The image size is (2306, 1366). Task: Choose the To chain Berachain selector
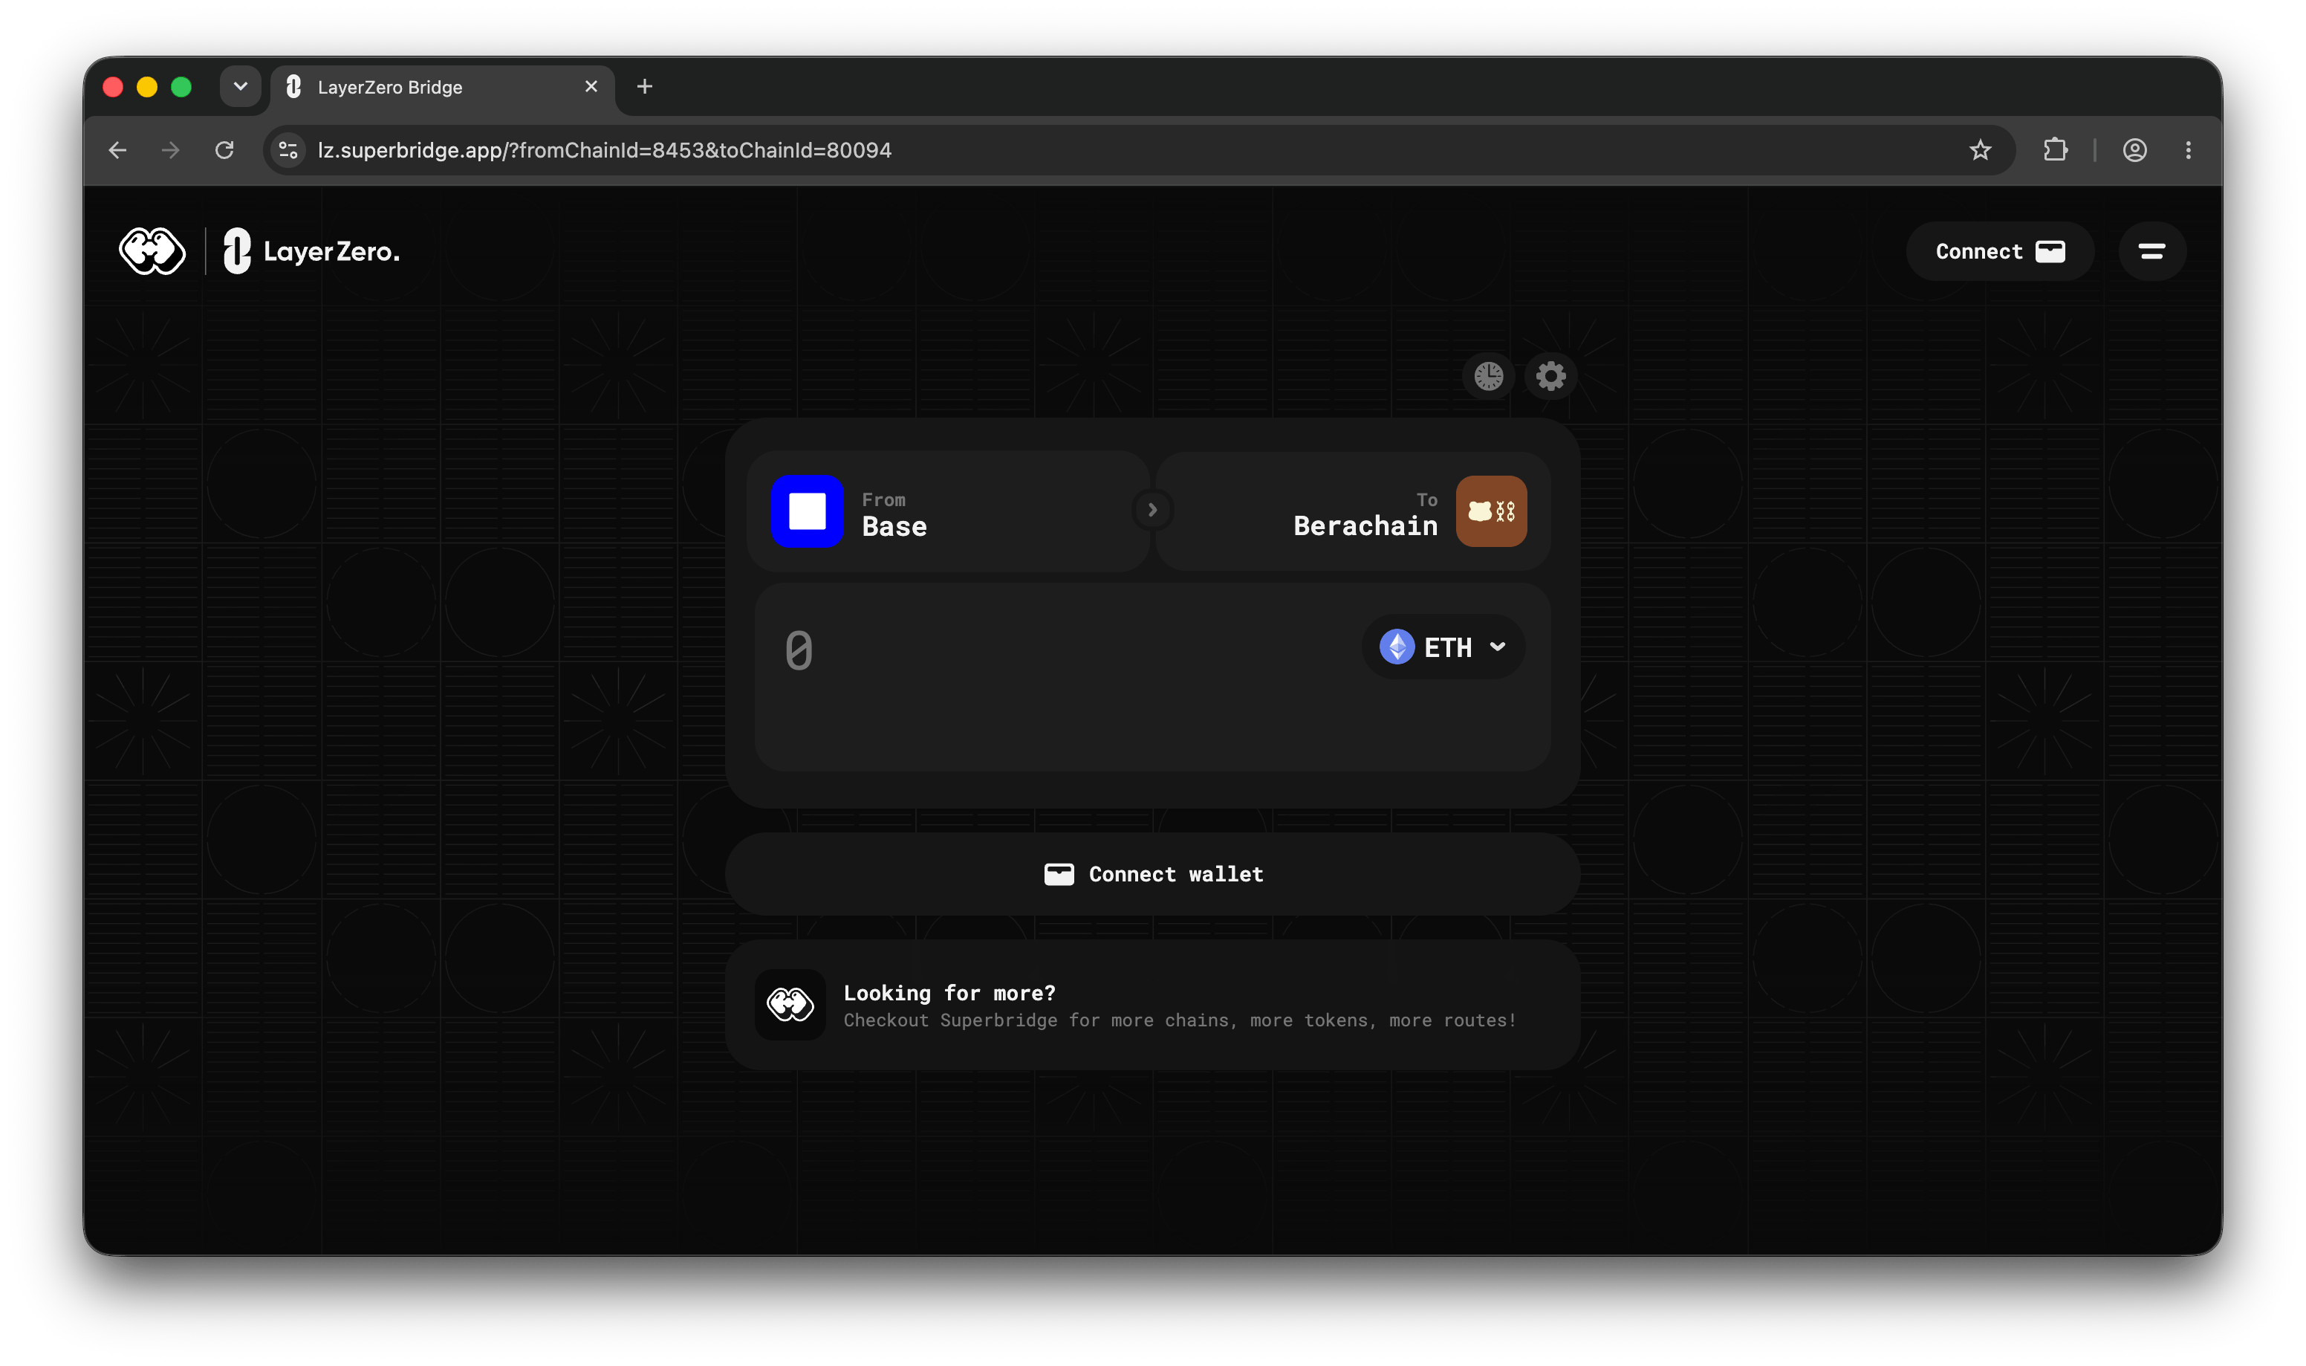(x=1353, y=511)
